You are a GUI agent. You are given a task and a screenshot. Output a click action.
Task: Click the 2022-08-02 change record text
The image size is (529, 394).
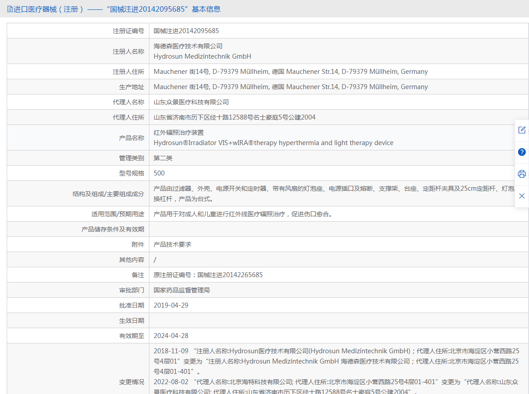click(336, 387)
